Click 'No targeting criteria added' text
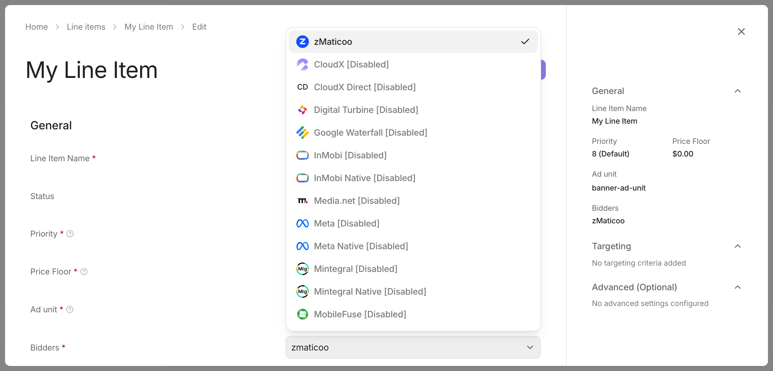The image size is (773, 371). (x=639, y=263)
